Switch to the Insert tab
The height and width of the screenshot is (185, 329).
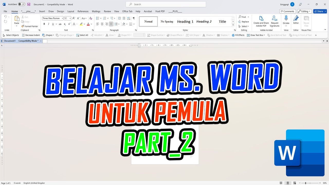pos(42,11)
